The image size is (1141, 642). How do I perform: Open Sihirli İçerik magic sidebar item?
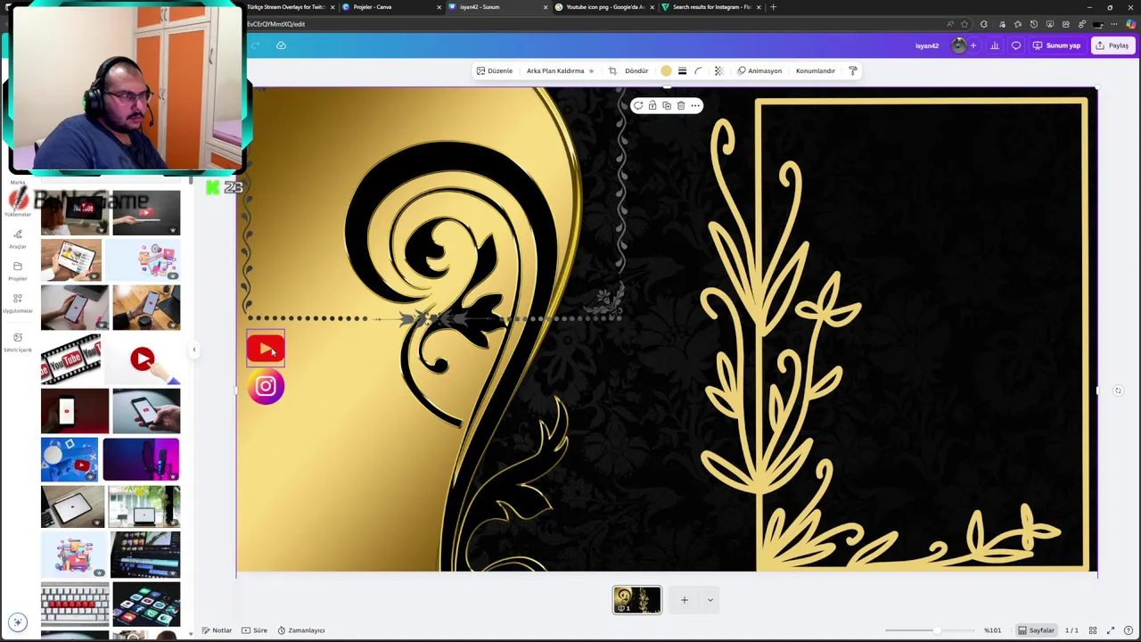click(x=18, y=342)
